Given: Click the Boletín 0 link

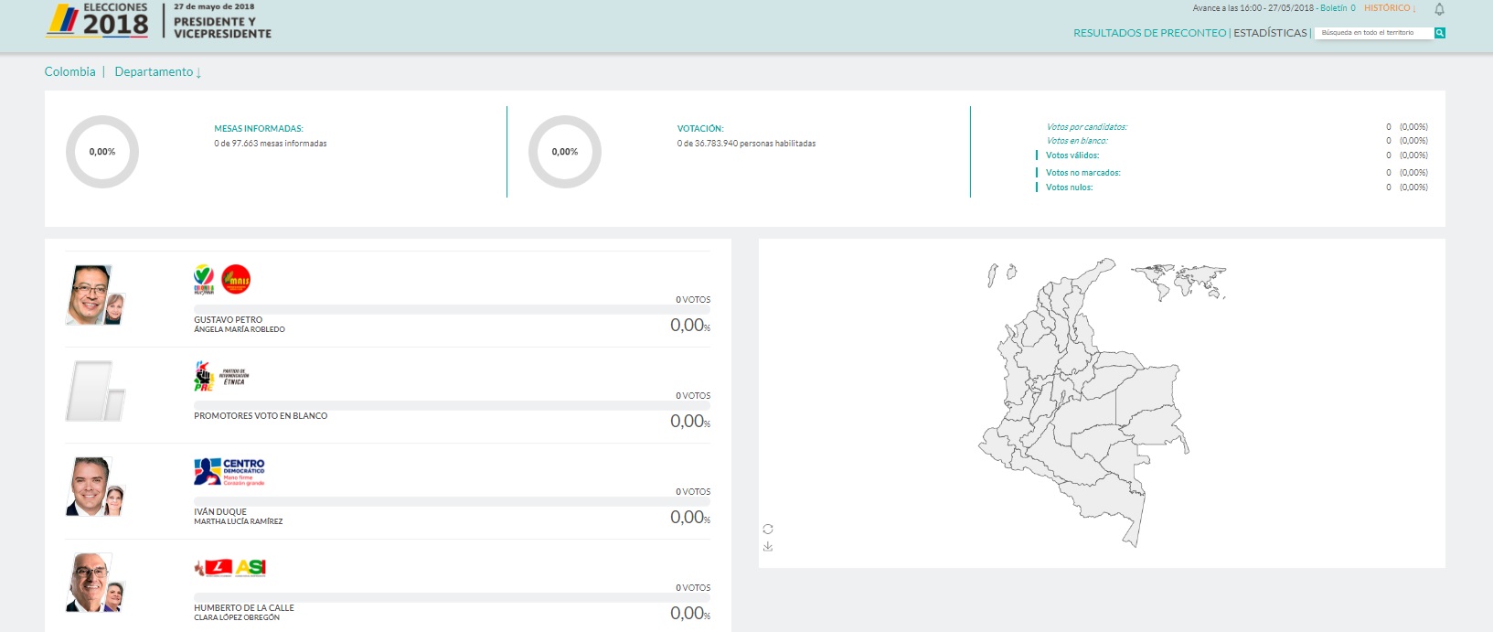Looking at the screenshot, I should pyautogui.click(x=1338, y=8).
